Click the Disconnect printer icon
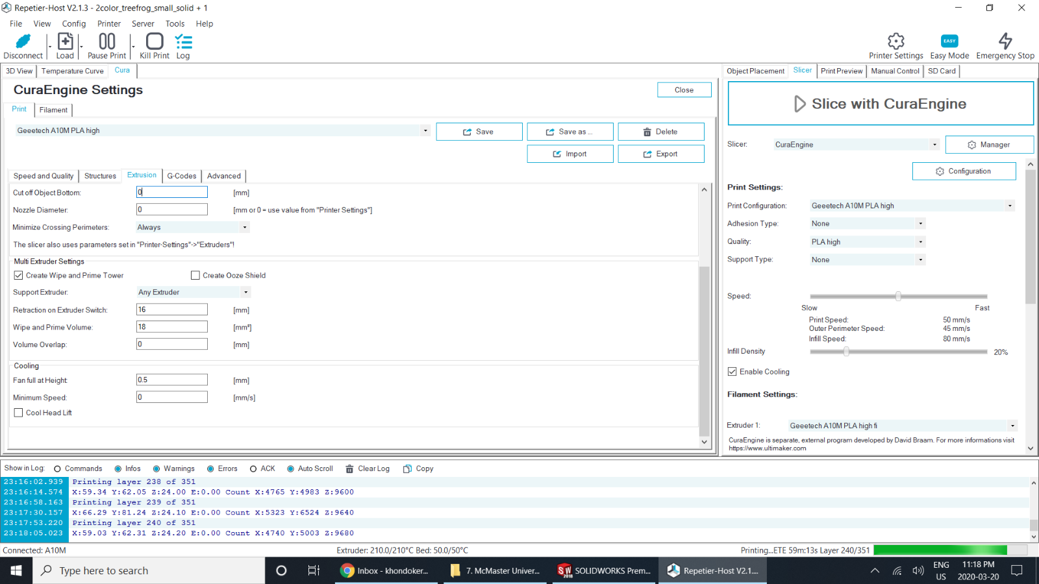Image resolution: width=1039 pixels, height=584 pixels. point(23,42)
